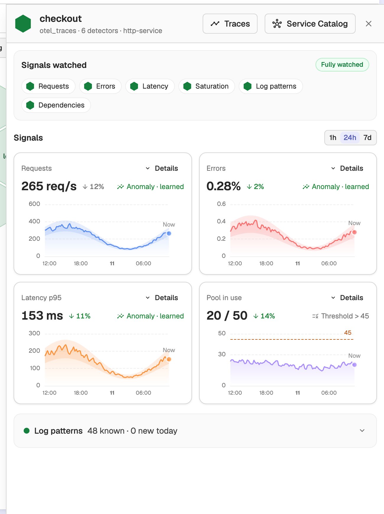Switch the time range to 7d
The width and height of the screenshot is (384, 514).
[x=367, y=138]
